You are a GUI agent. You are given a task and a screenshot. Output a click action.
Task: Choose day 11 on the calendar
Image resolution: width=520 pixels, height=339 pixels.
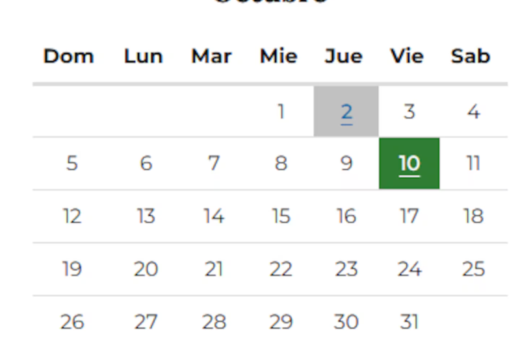tap(473, 164)
